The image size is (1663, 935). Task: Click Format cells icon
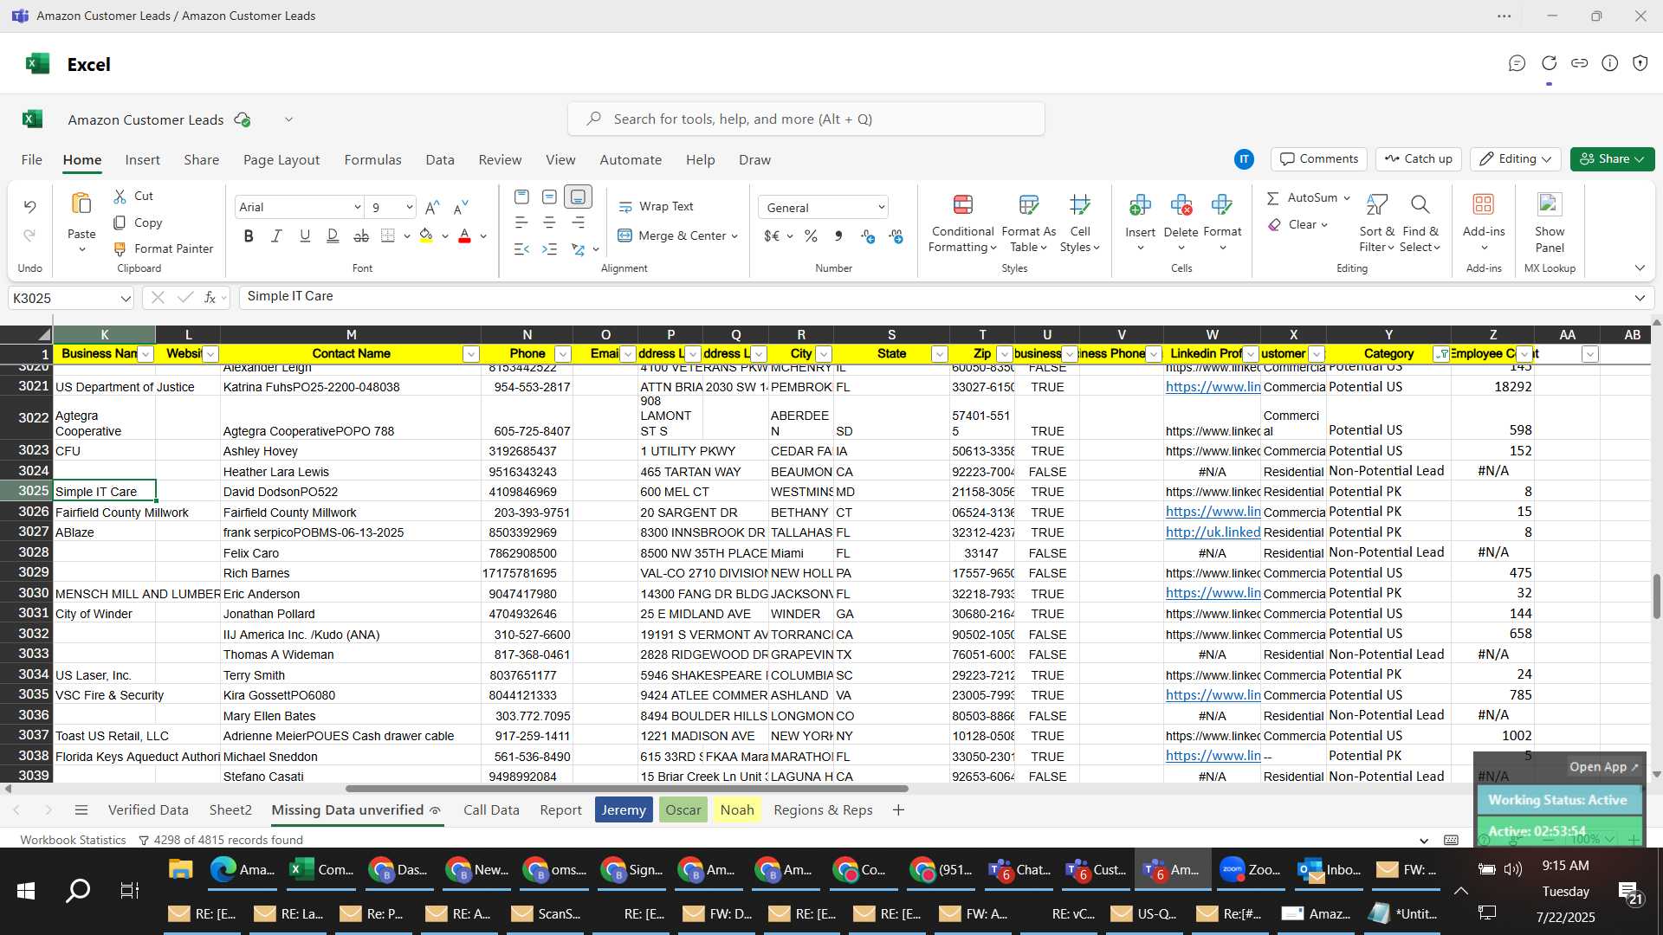[x=1222, y=205]
